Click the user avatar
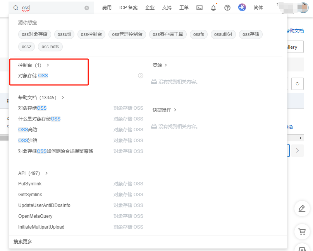313x251 pixels. [x=303, y=8]
